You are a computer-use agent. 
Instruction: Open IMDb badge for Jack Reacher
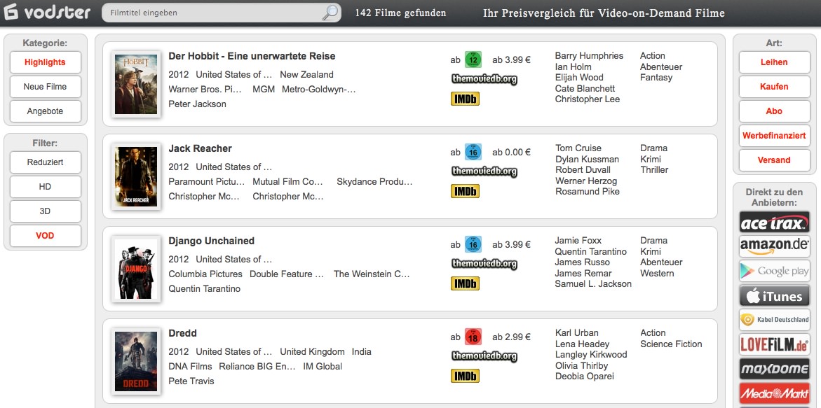tap(465, 191)
